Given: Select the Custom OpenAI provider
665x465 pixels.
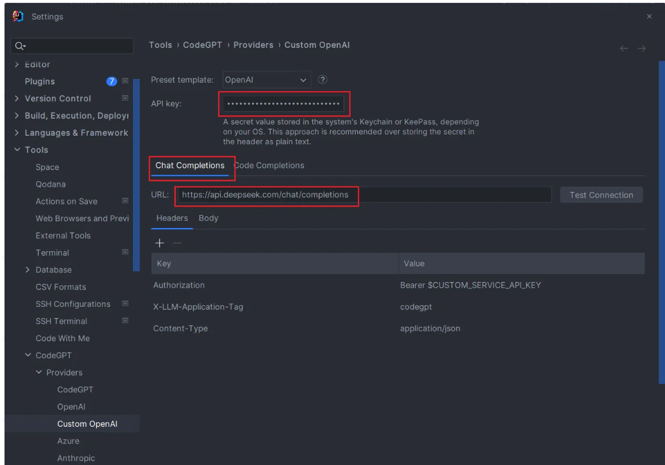Looking at the screenshot, I should (x=87, y=423).
